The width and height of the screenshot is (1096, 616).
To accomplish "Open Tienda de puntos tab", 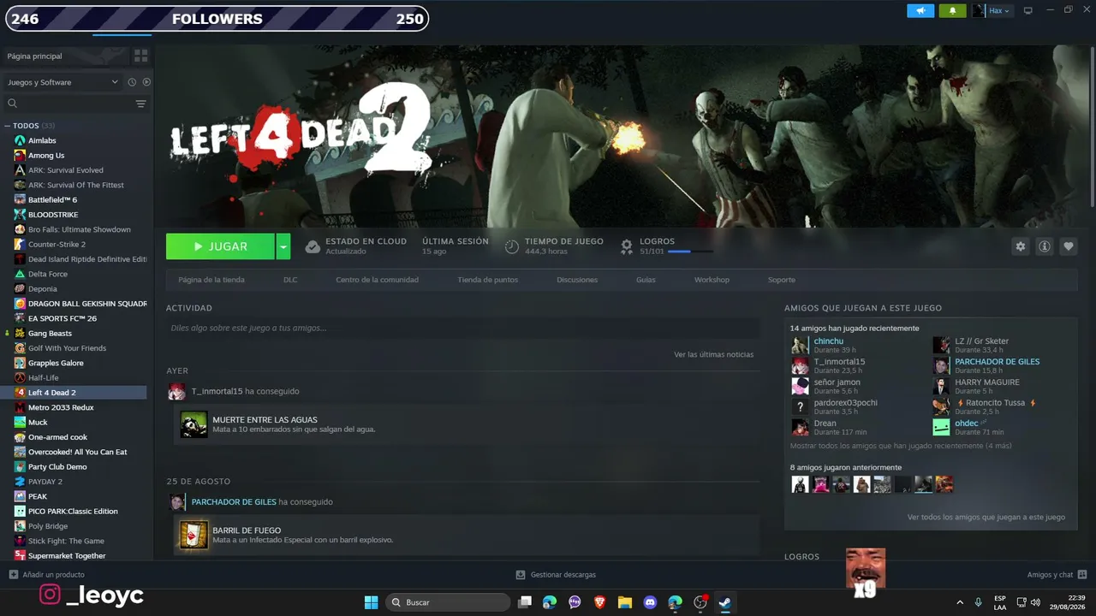I will click(x=487, y=280).
